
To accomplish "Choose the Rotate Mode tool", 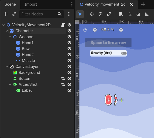I will pos(101,14).
